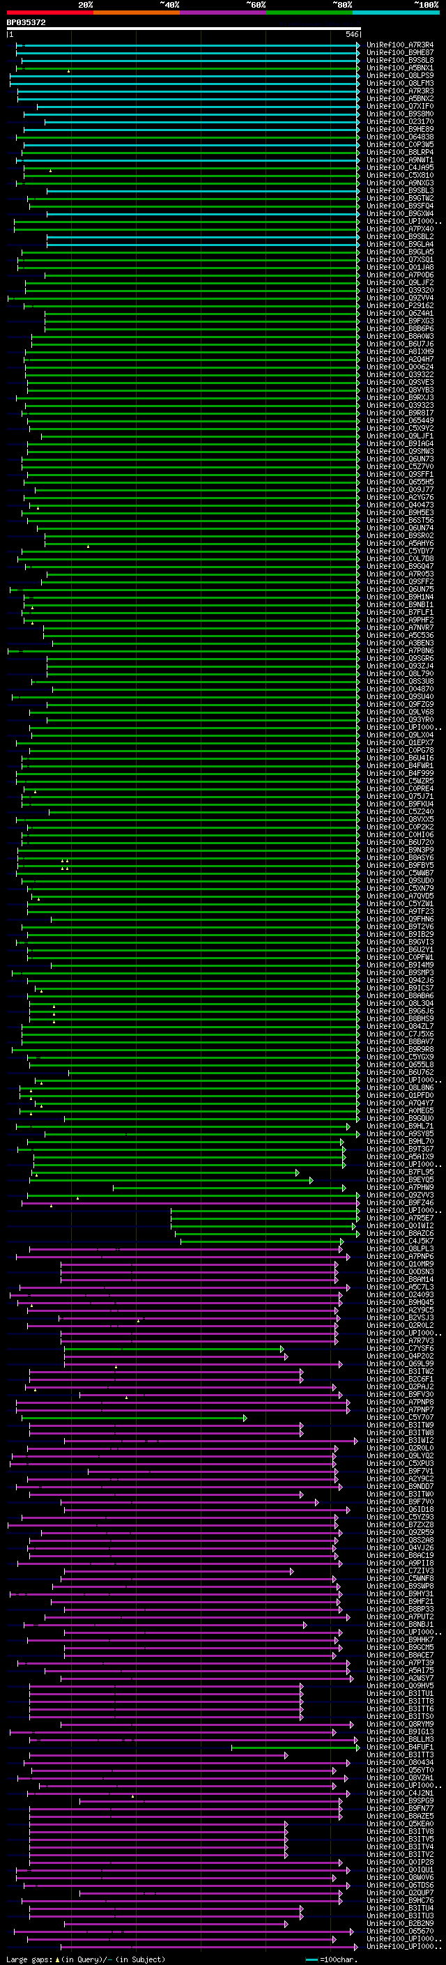Click the green ~80% identity legend segment
The height and width of the screenshot is (1965, 446).
309,13
